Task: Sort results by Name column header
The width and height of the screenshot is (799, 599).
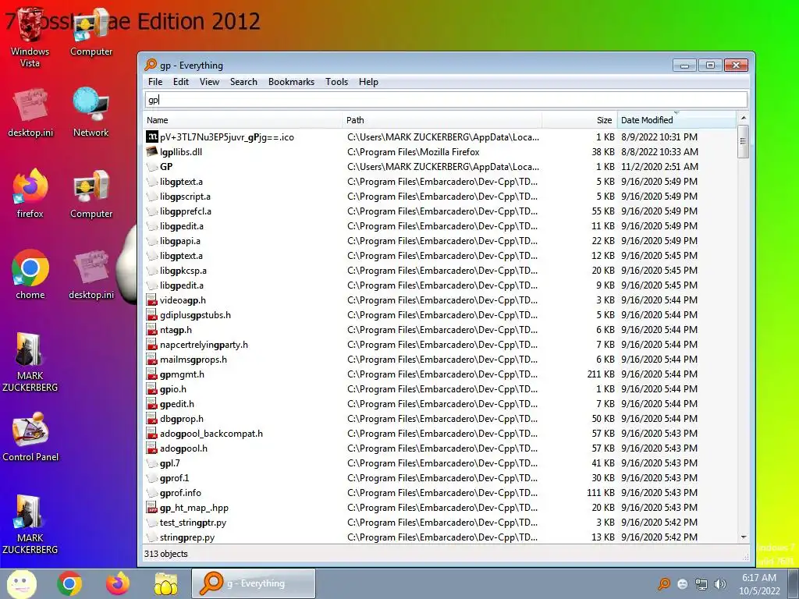Action: [243, 119]
